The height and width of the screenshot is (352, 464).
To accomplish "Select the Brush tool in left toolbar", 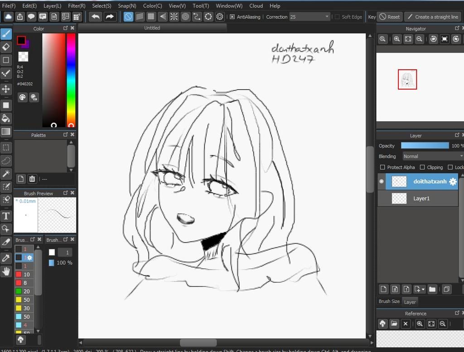I will point(6,34).
